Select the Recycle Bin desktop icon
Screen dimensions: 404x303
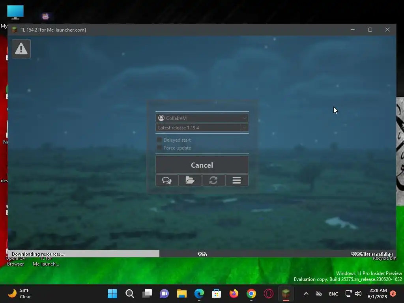tap(384, 258)
